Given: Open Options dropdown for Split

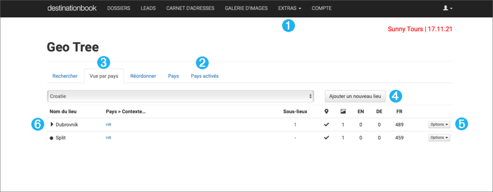Looking at the screenshot, I should (x=439, y=138).
